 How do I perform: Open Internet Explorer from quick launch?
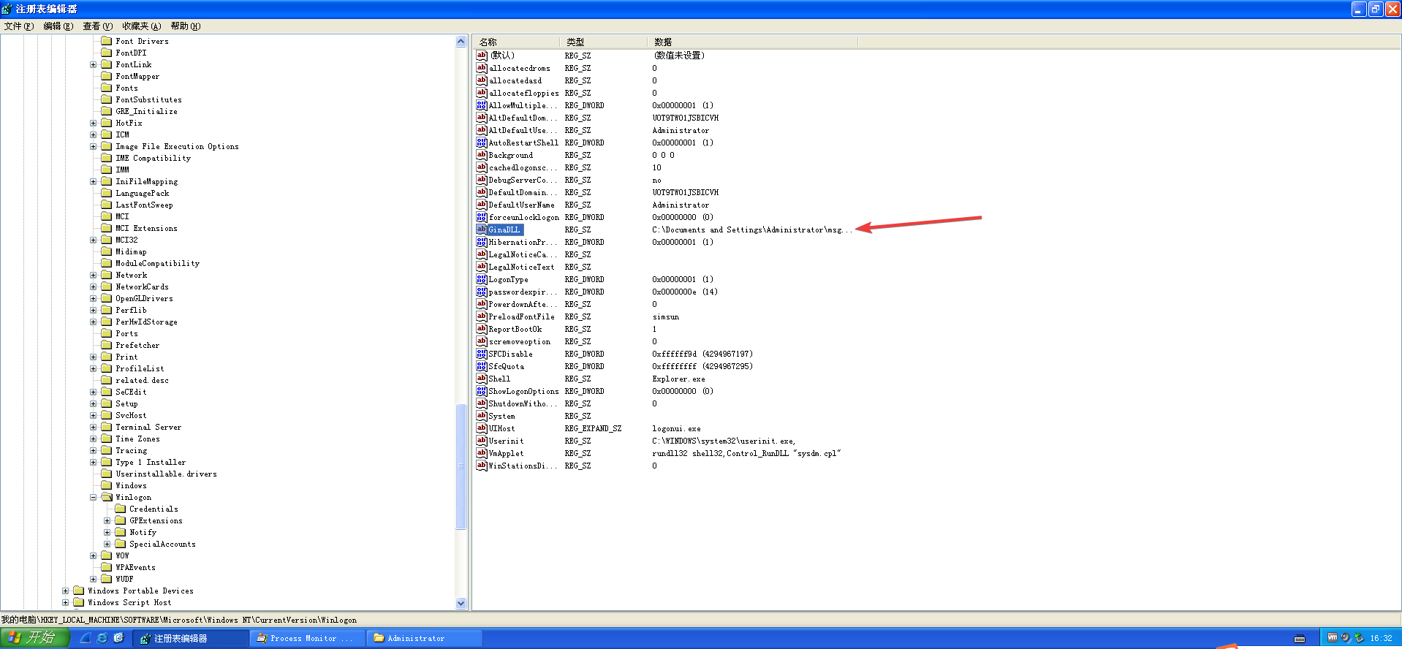point(102,638)
